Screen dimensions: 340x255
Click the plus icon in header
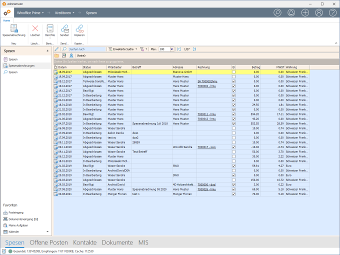[305, 12]
